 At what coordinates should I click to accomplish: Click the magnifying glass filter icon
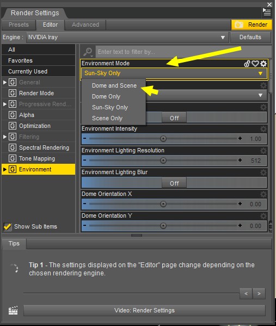(88, 52)
